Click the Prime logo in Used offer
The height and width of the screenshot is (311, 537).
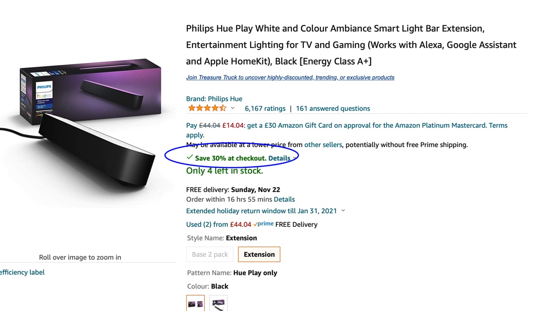264,224
